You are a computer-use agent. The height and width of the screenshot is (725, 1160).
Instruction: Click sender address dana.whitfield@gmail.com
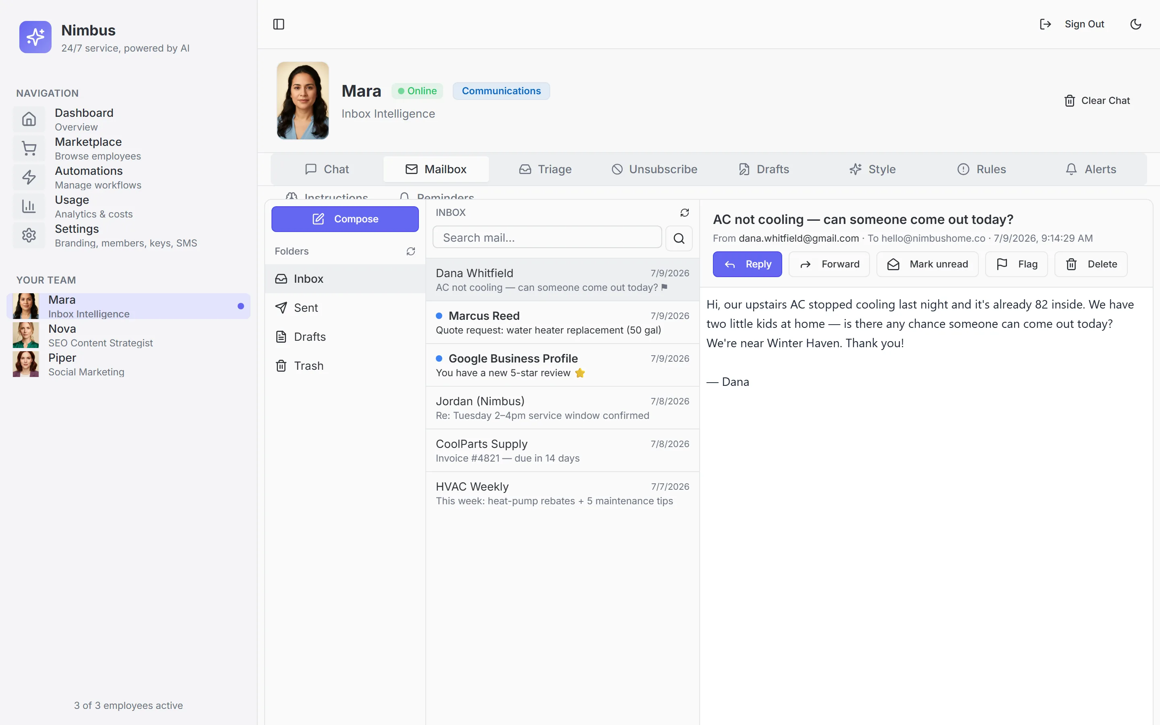coord(799,238)
